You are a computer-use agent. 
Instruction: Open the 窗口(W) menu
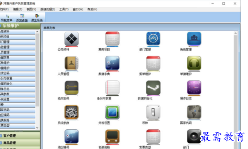(78, 9)
